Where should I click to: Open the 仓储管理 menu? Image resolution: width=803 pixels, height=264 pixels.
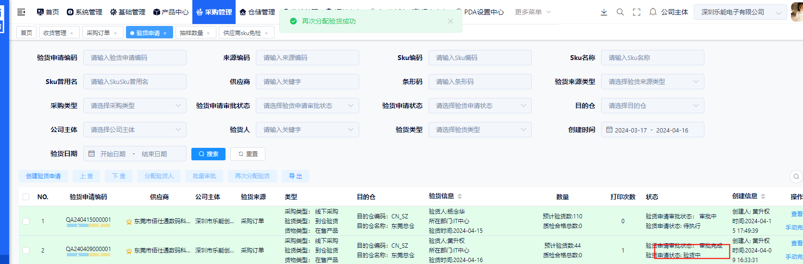pos(257,12)
